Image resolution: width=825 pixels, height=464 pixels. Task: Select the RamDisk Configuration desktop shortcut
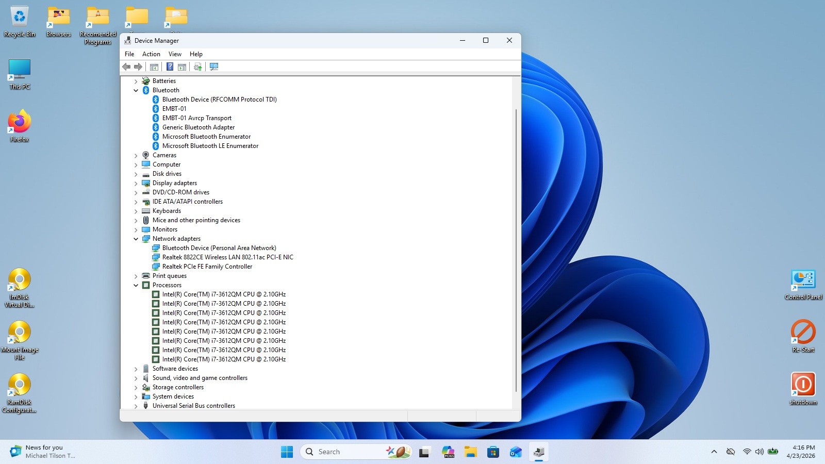click(x=20, y=393)
